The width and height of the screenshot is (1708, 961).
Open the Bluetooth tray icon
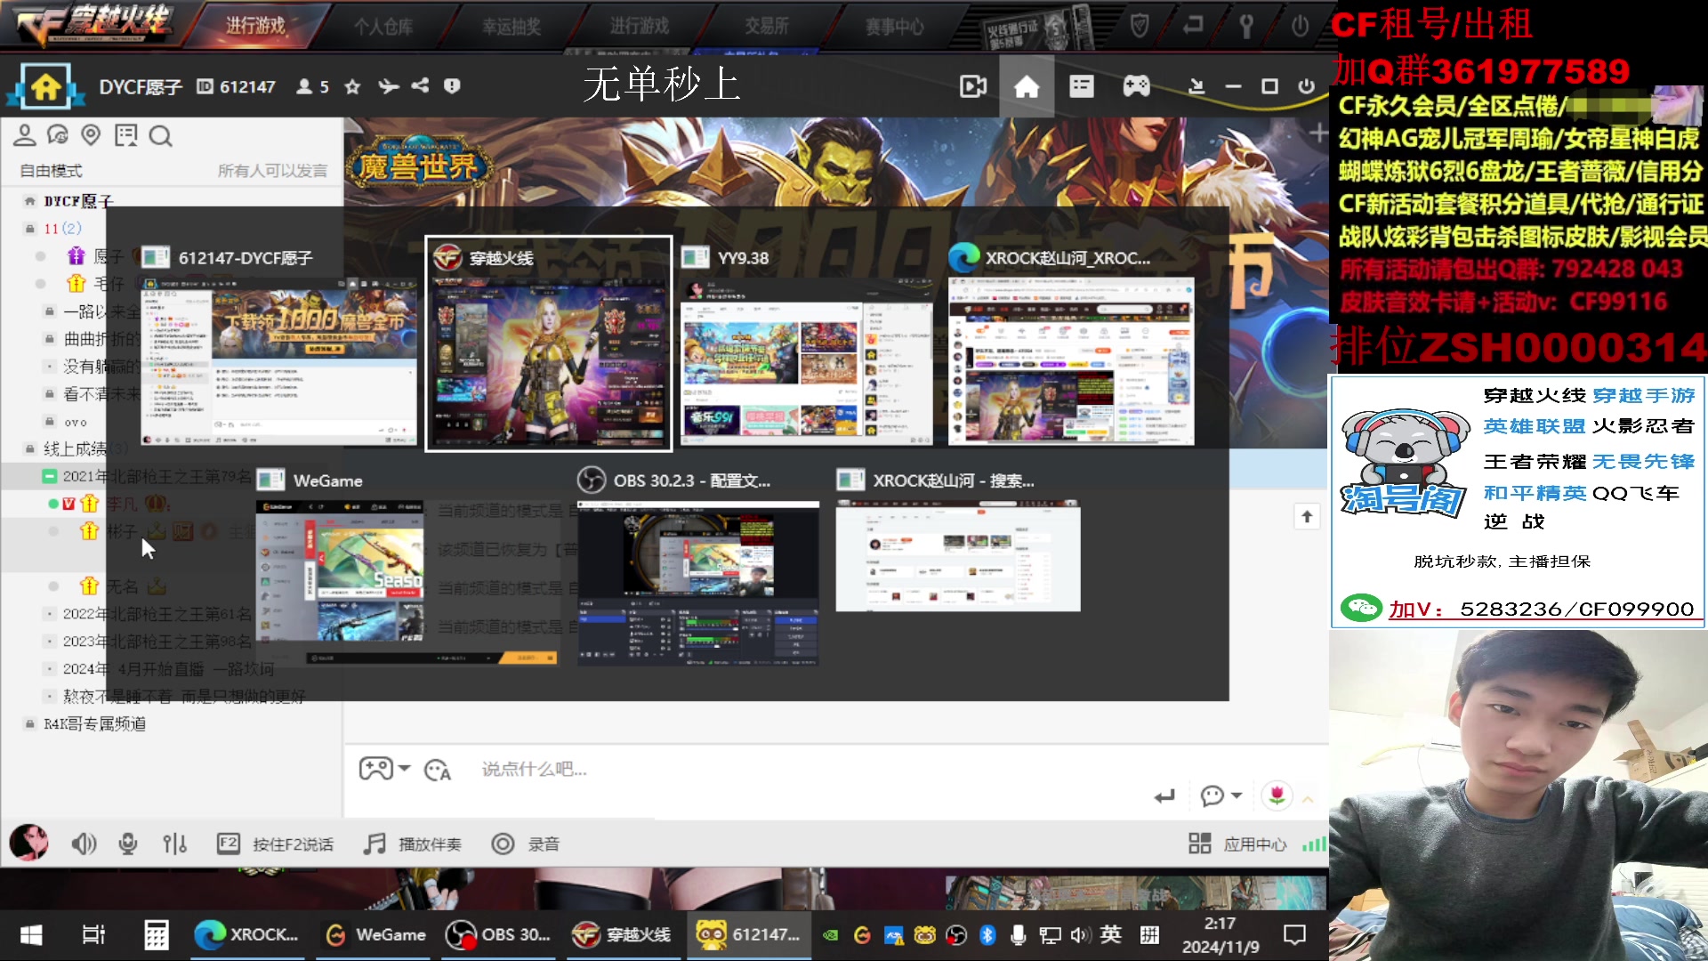[987, 934]
